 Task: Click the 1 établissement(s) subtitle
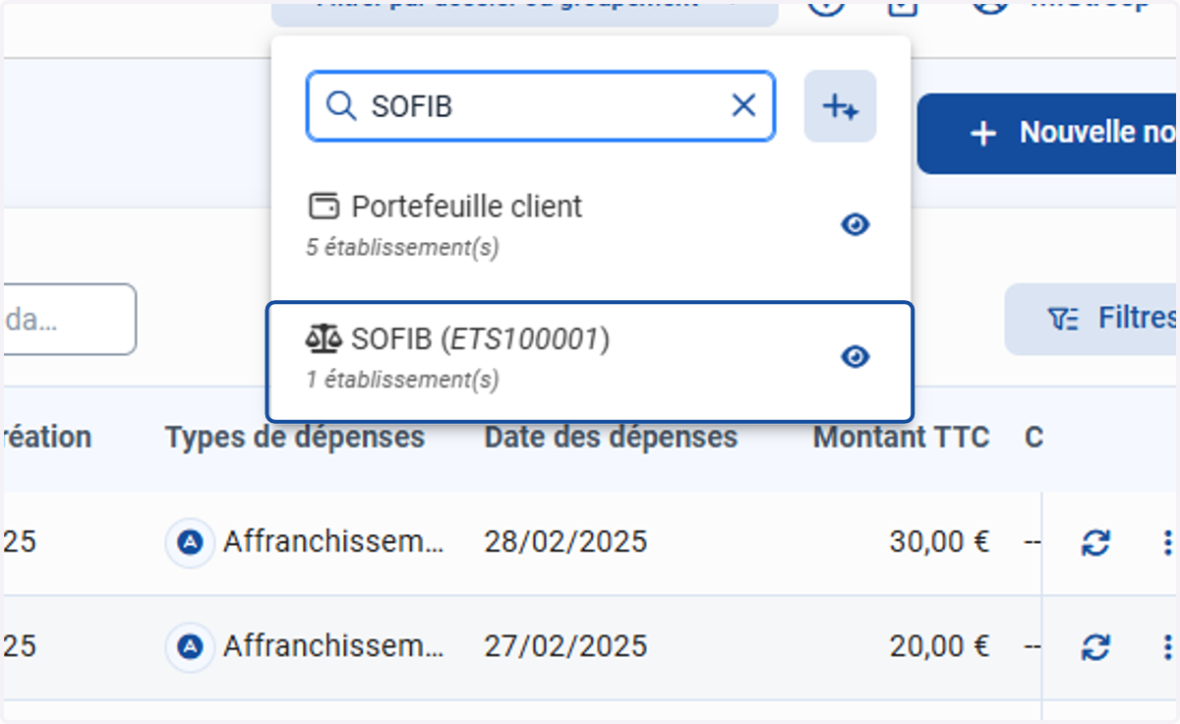point(402,379)
